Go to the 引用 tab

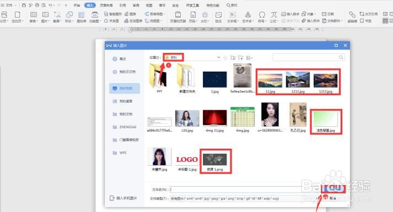[122, 5]
